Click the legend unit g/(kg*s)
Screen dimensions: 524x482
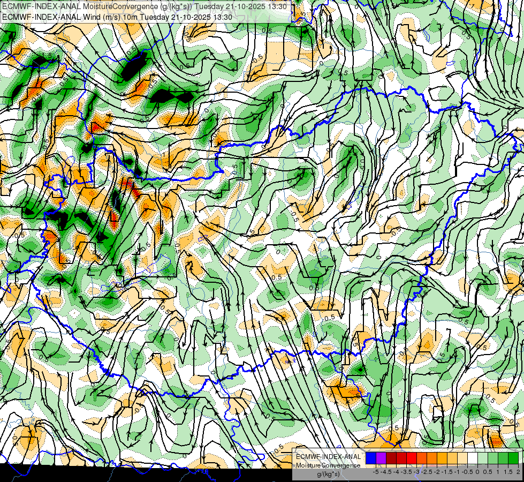pyautogui.click(x=328, y=474)
